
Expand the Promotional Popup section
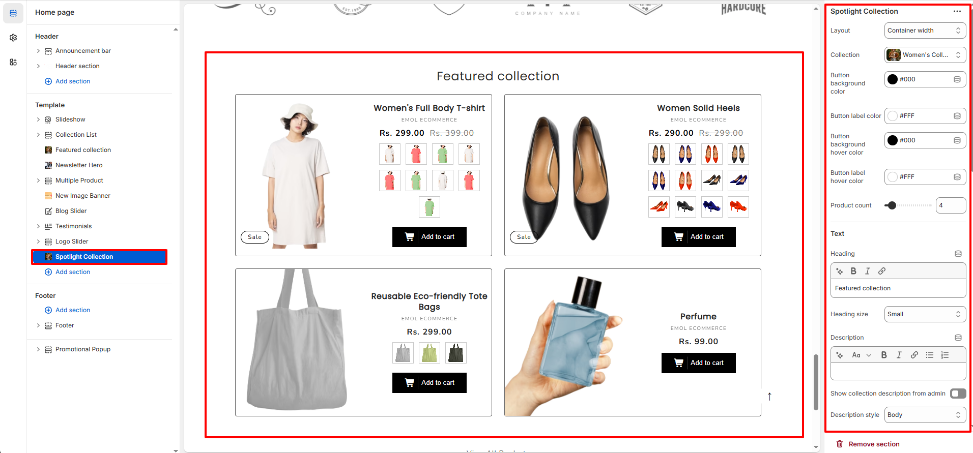click(38, 349)
